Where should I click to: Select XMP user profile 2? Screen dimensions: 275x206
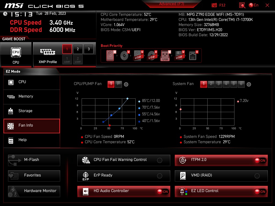pos(78,60)
